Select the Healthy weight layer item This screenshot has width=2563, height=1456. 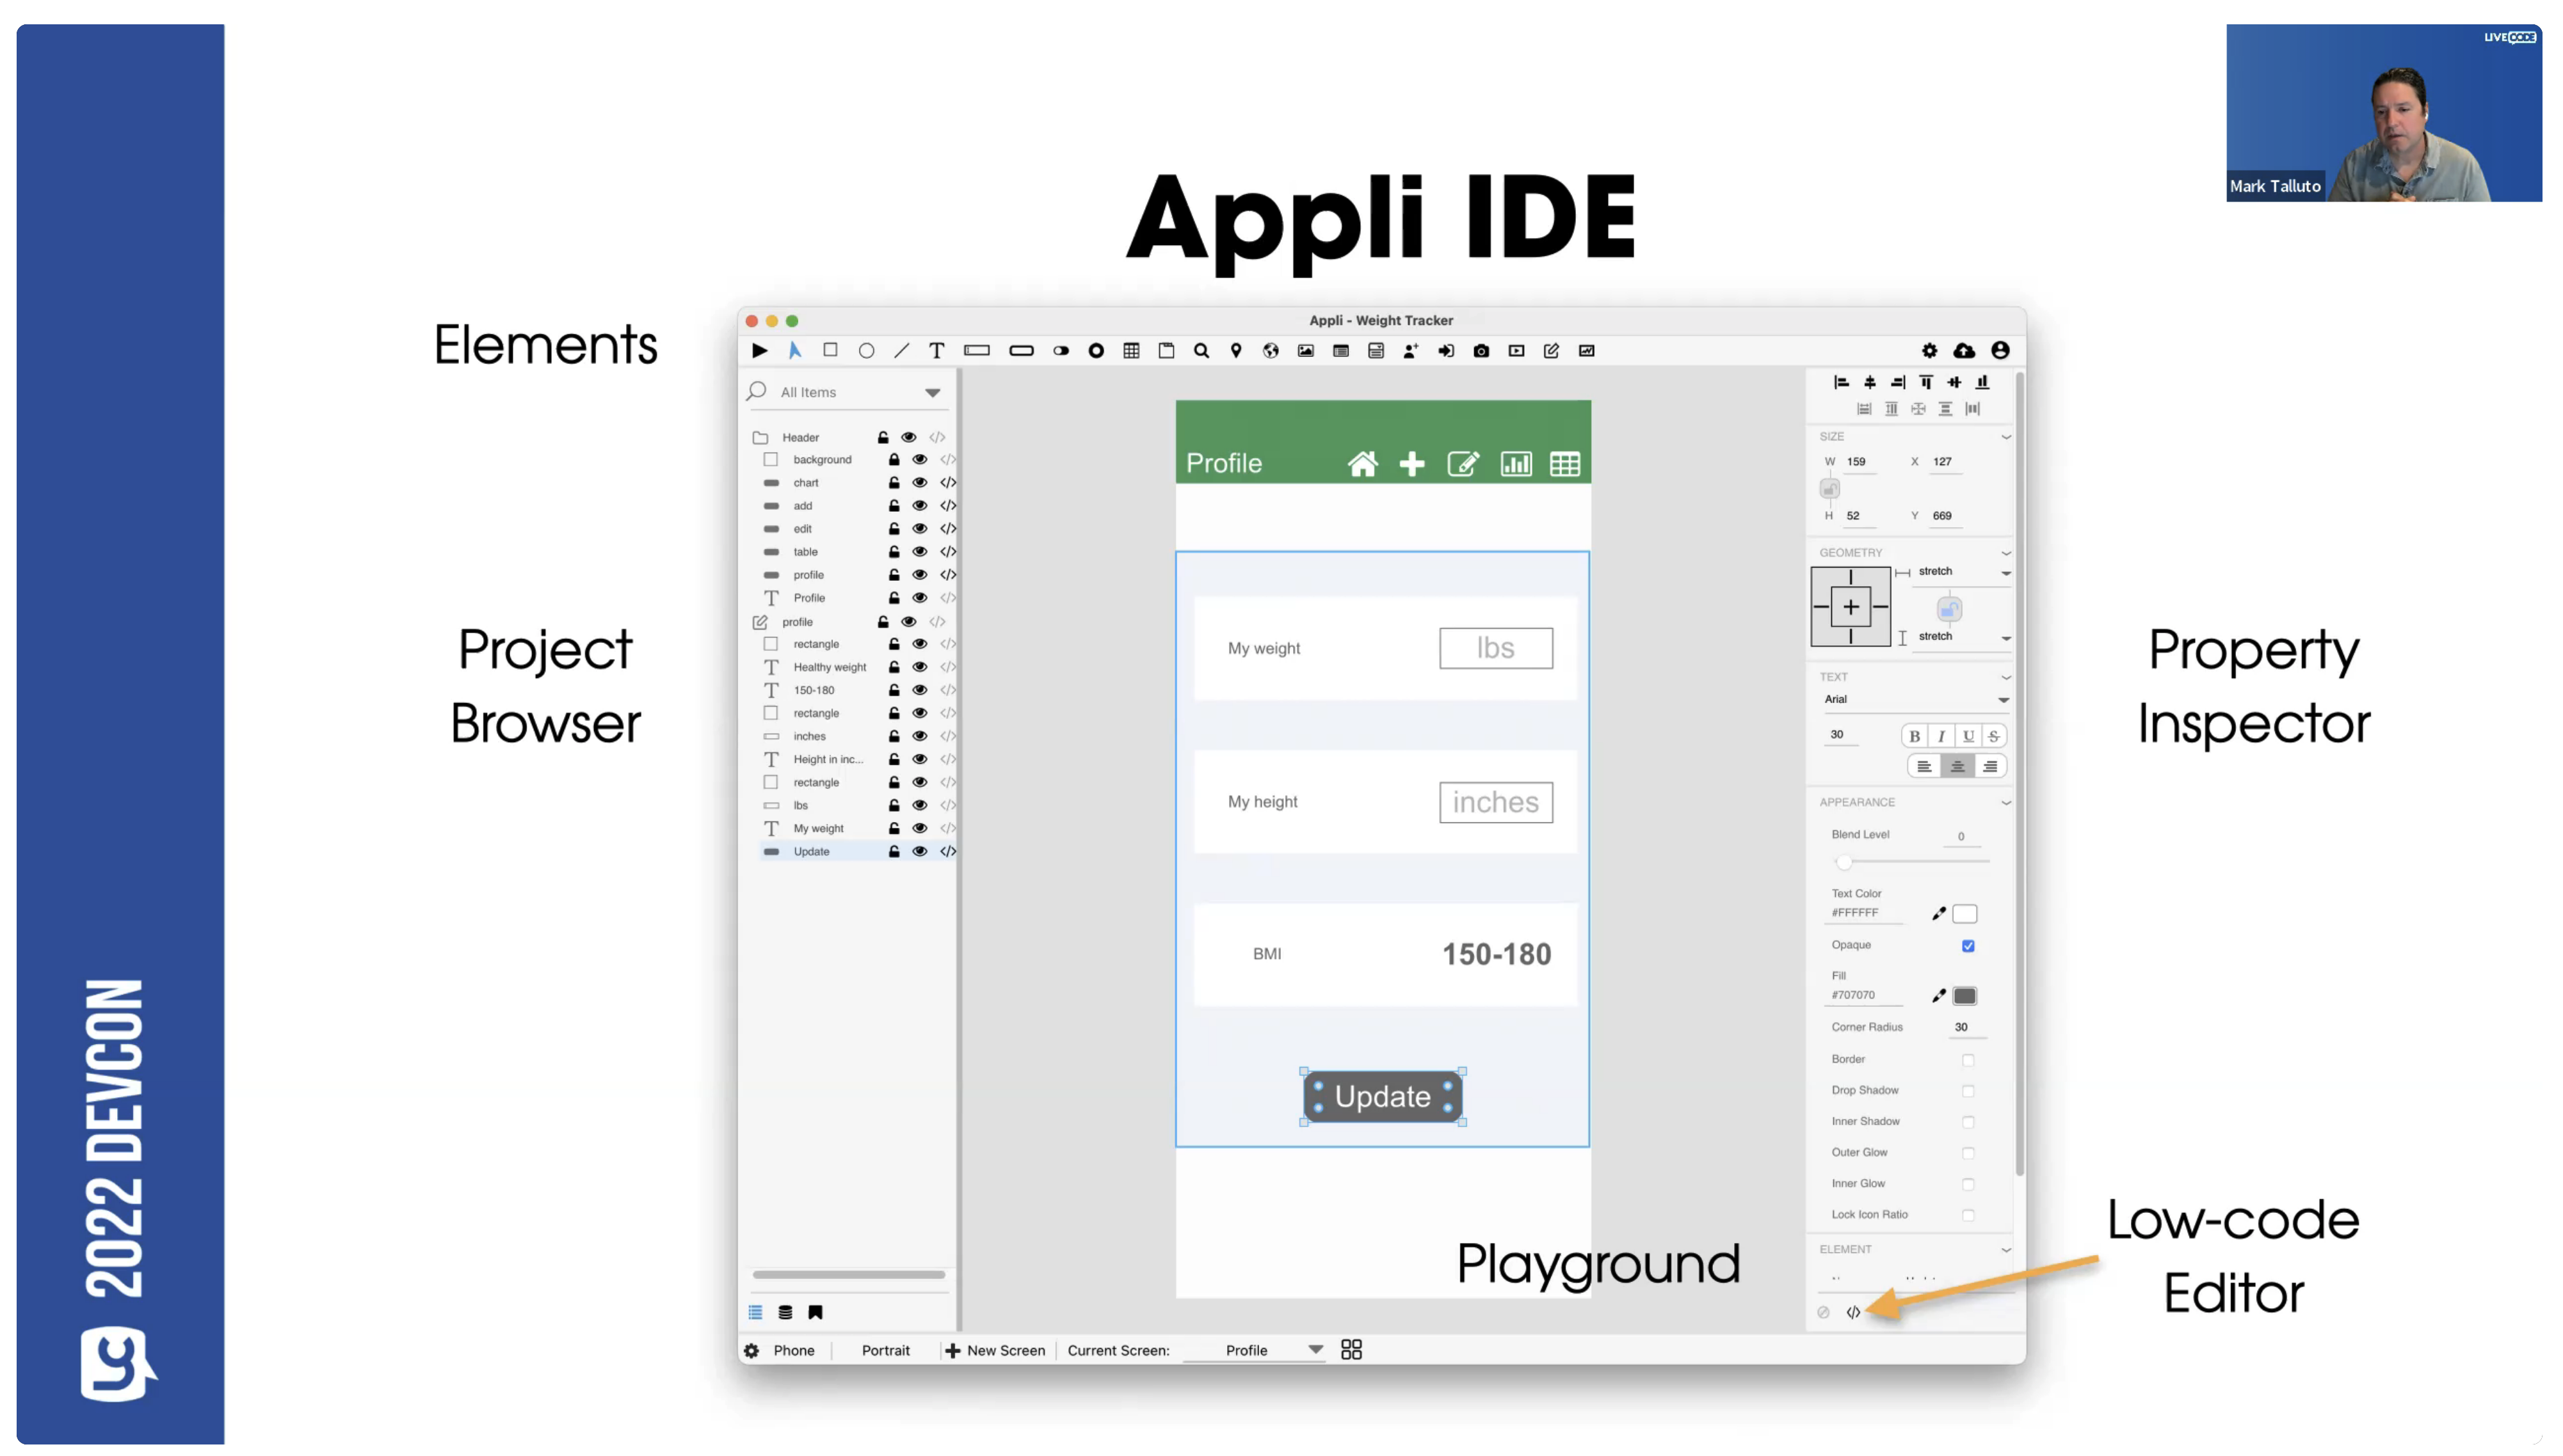[830, 667]
